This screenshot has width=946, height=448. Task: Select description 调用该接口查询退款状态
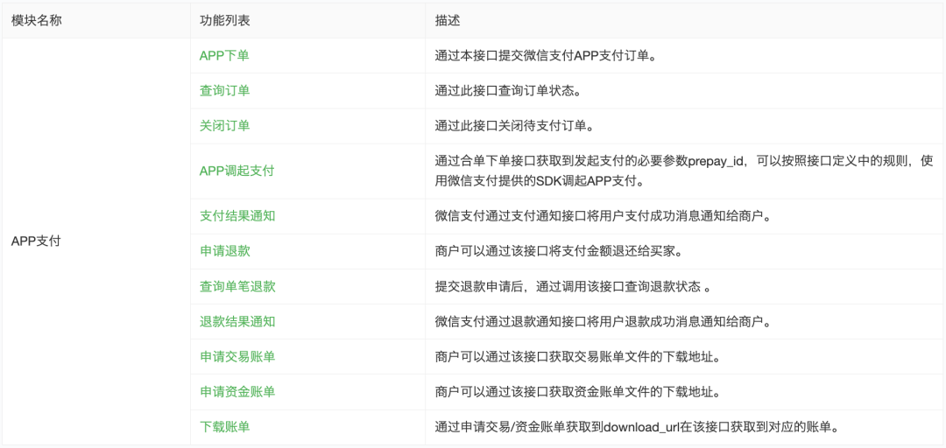tap(572, 286)
